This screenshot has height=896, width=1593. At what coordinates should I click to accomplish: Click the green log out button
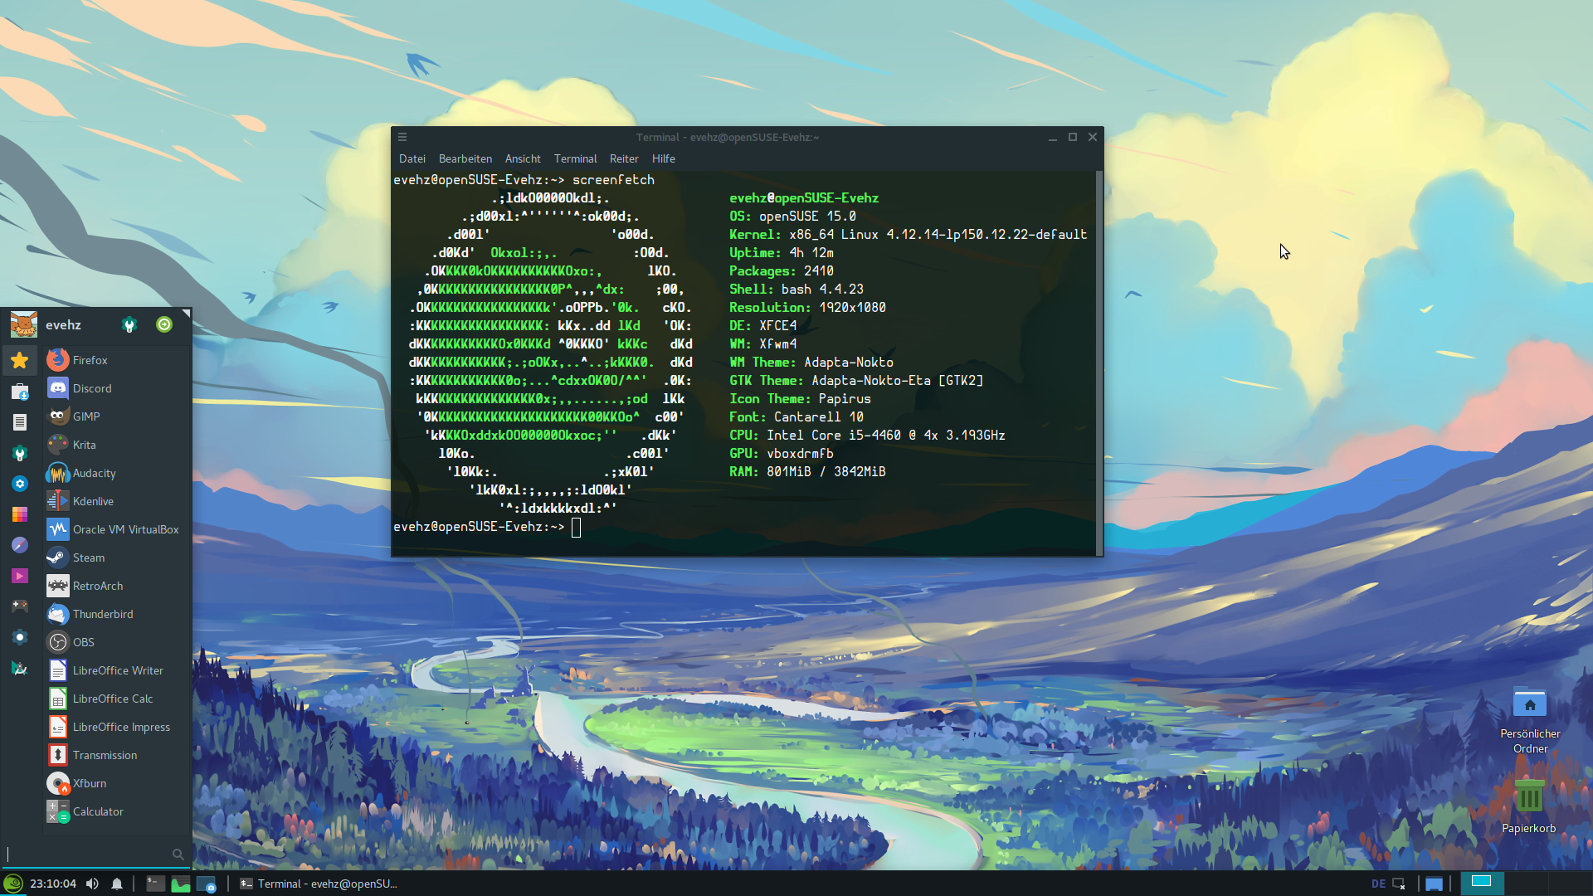164,324
